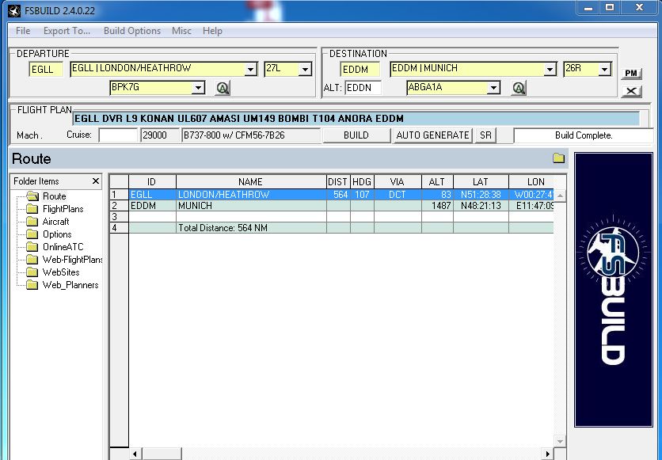This screenshot has width=662, height=460.
Task: Click the NAME column header
Action: (251, 182)
